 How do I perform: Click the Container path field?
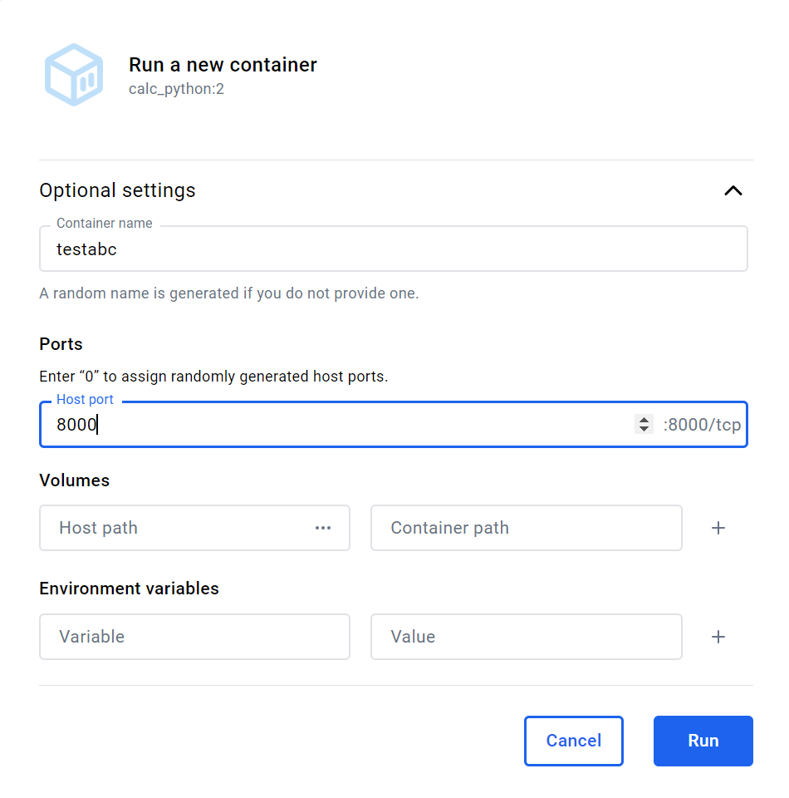click(526, 528)
